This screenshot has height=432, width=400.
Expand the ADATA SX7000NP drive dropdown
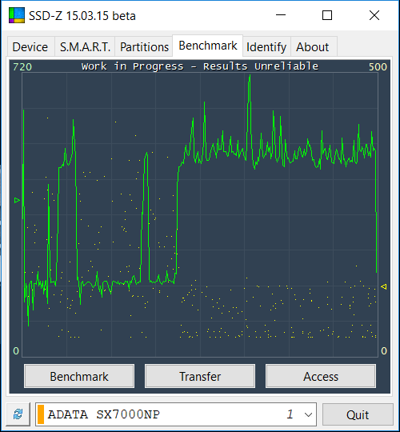point(308,414)
